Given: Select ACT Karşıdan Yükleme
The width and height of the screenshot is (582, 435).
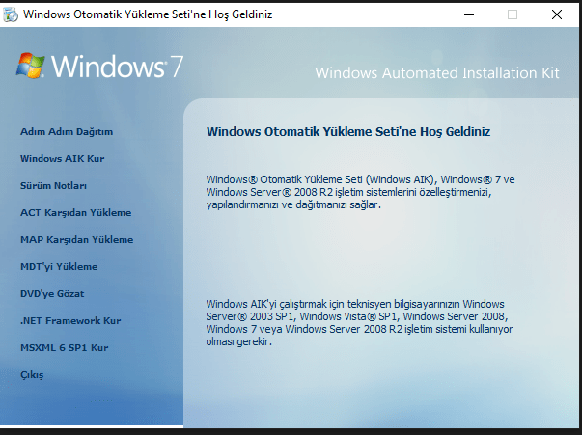Looking at the screenshot, I should point(75,213).
